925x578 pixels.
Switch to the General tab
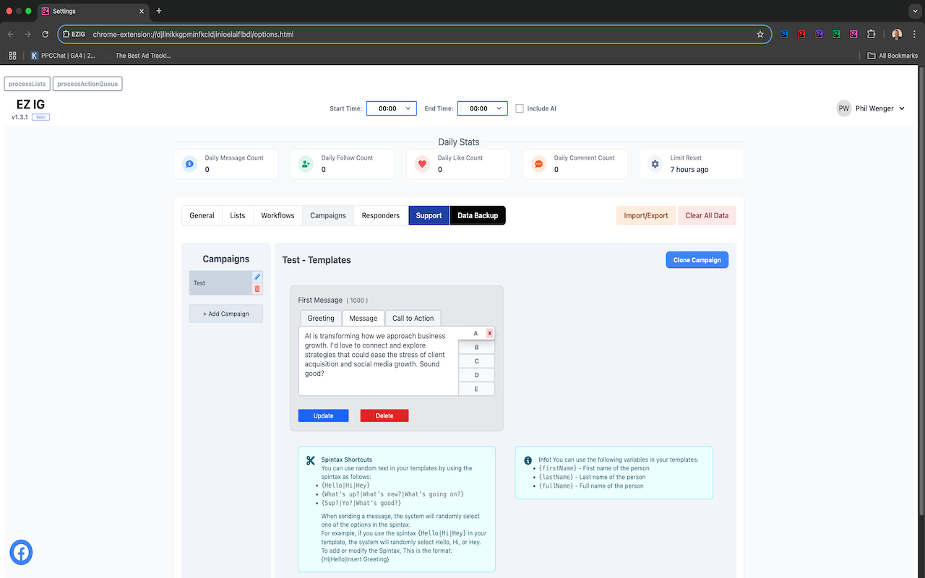coord(202,215)
